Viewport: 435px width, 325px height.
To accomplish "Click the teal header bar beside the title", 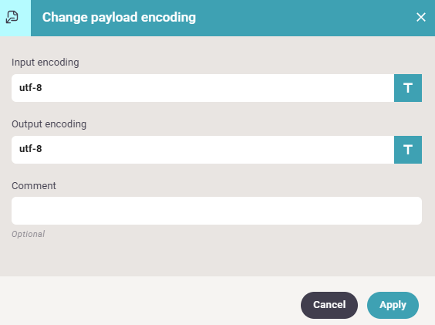I will click(x=305, y=18).
